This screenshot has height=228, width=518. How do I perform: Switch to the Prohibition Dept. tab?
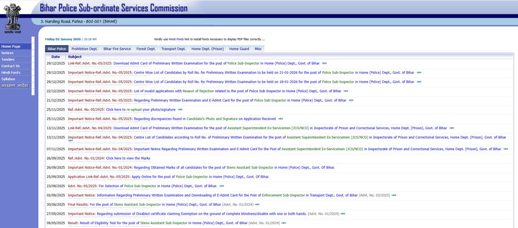[x=84, y=49]
